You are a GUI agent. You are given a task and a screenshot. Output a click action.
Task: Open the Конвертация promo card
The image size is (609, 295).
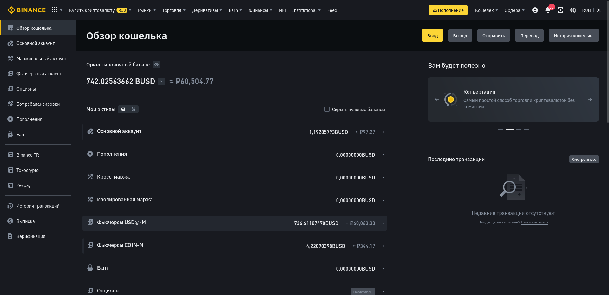513,99
